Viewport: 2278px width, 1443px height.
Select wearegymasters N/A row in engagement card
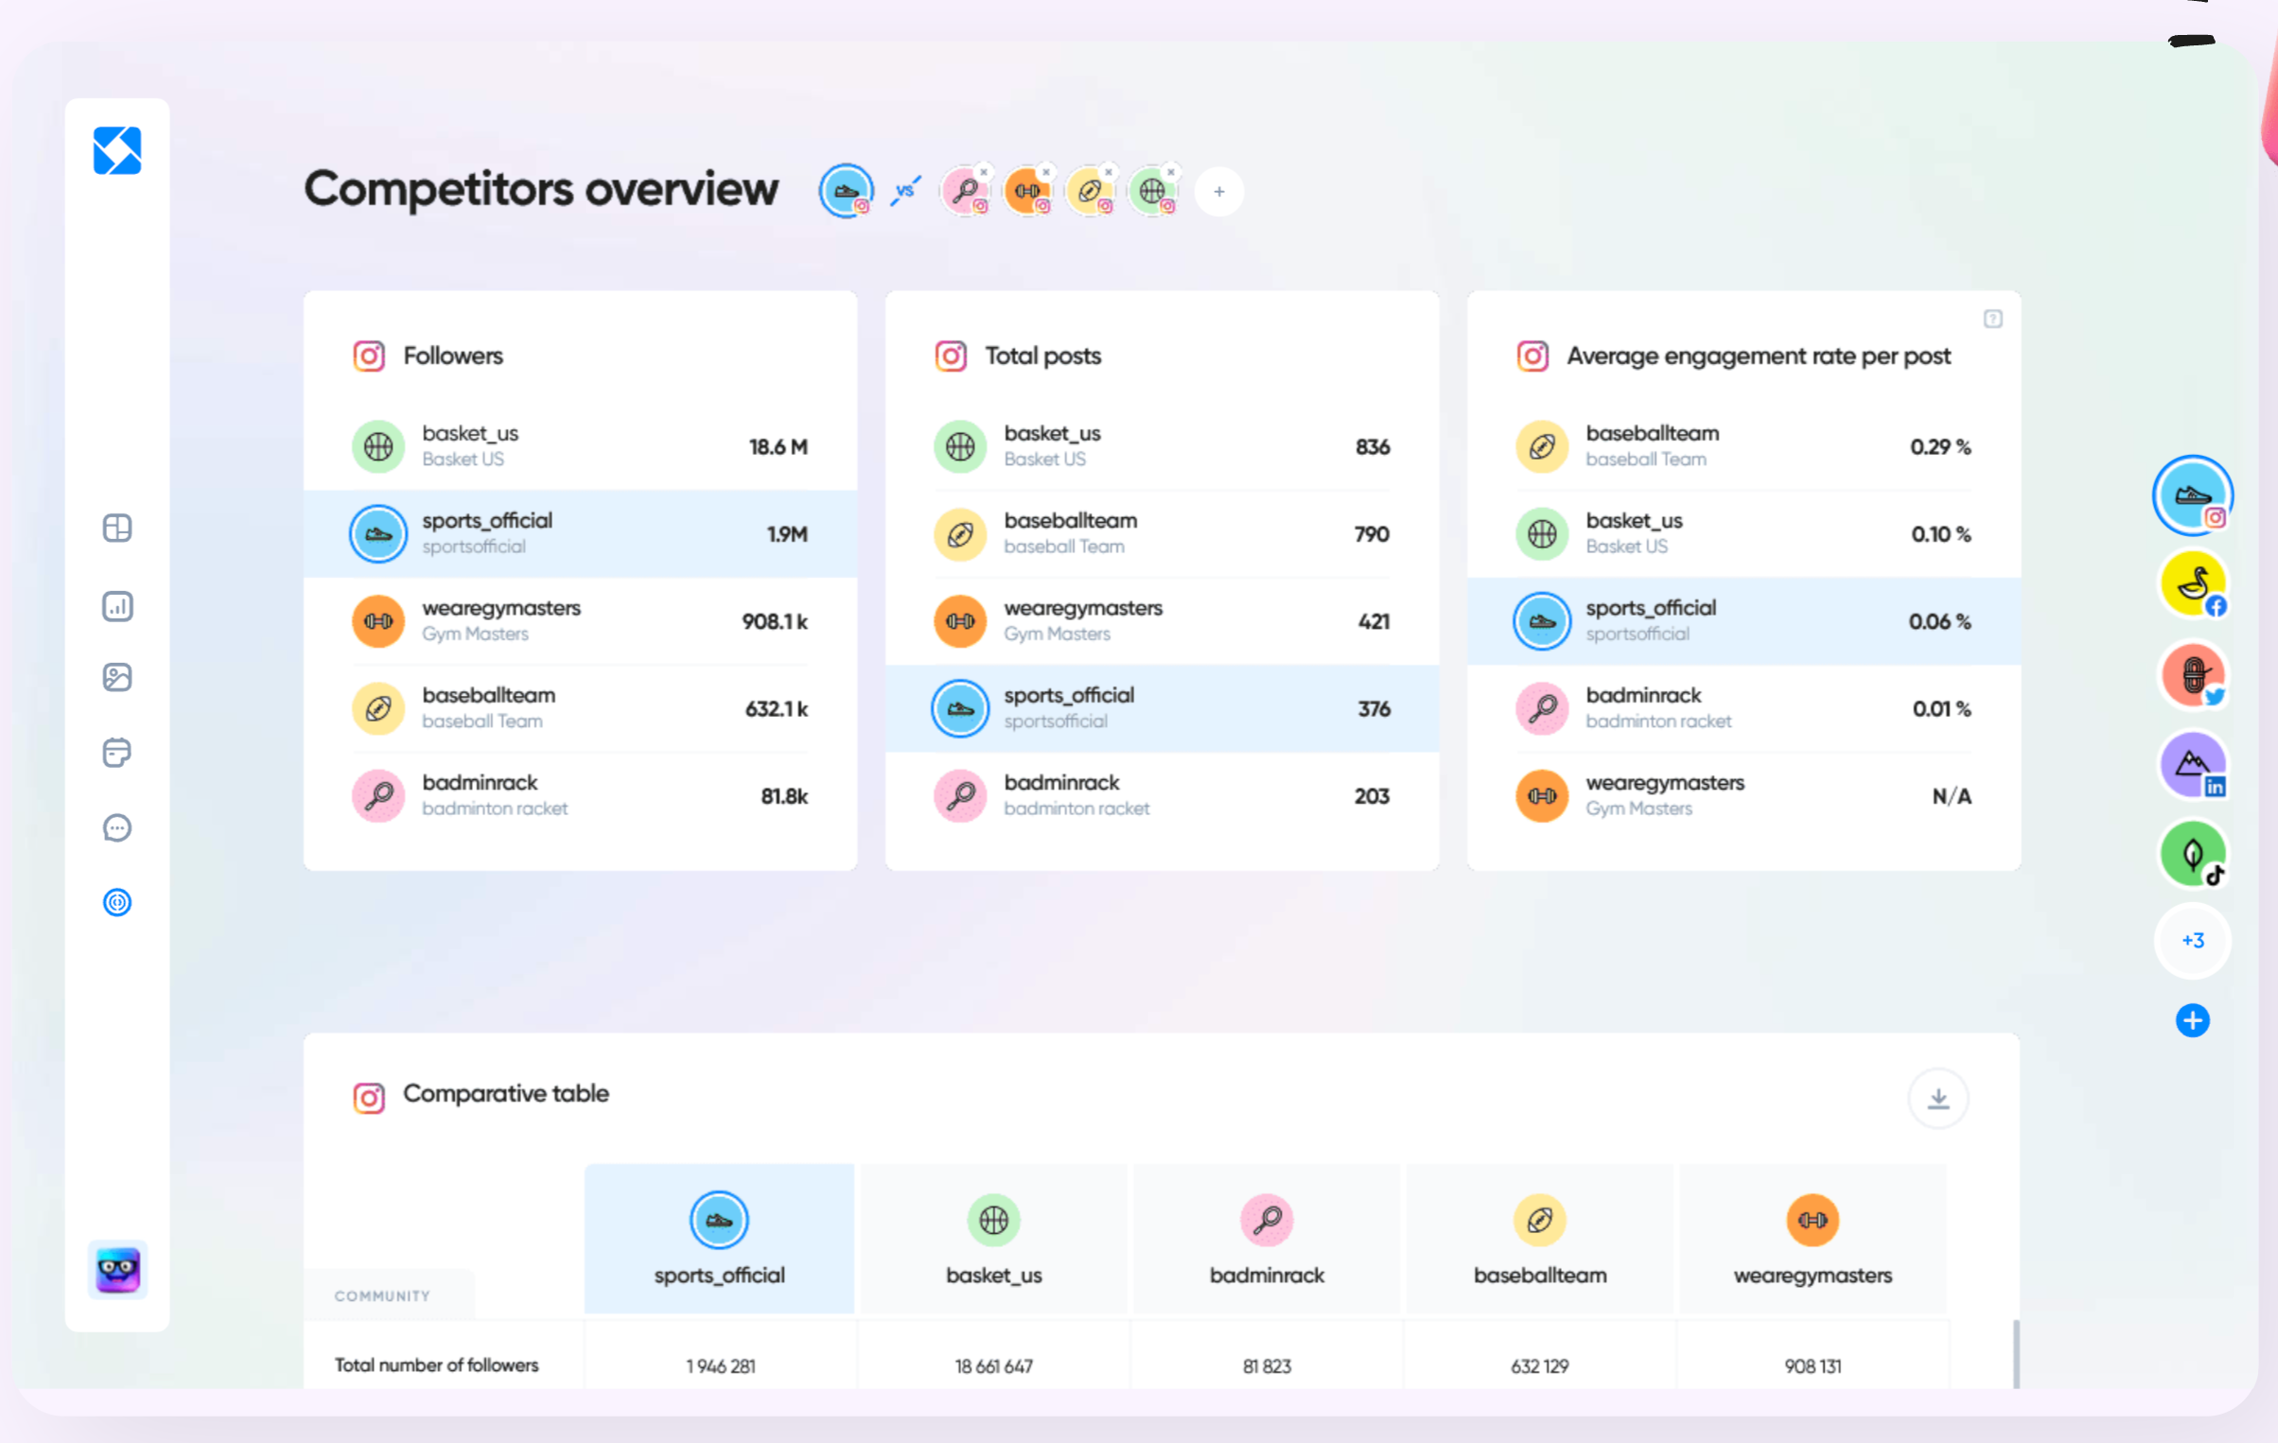click(1744, 796)
